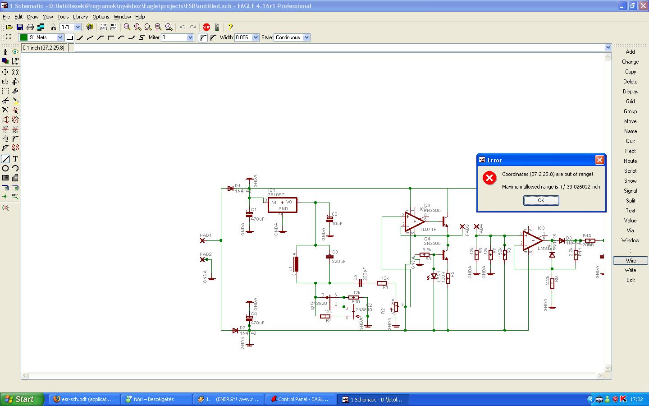Select the vertical-then-horizontal right-angle bend style
This screenshot has width=649, height=406.
coord(111,37)
